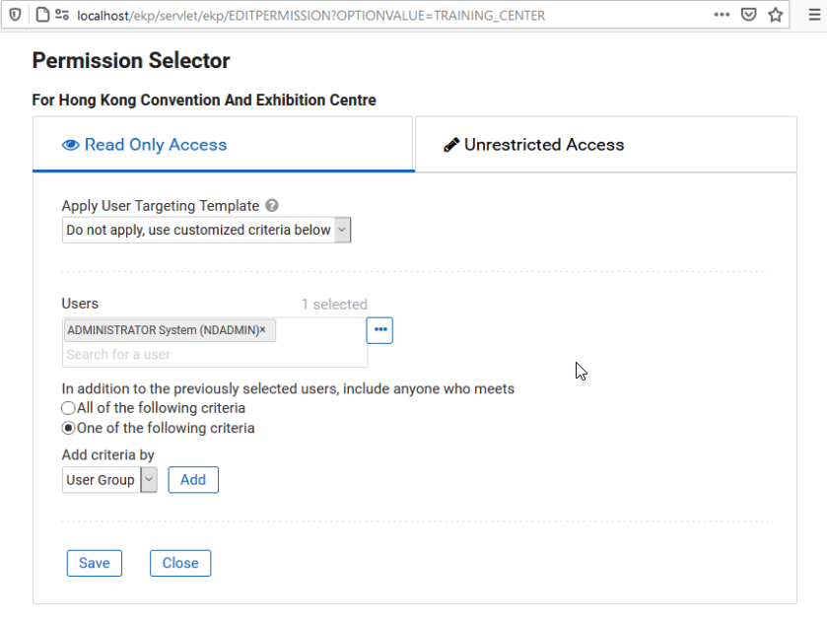Switch to Unrestricted Access tab

pyautogui.click(x=606, y=145)
